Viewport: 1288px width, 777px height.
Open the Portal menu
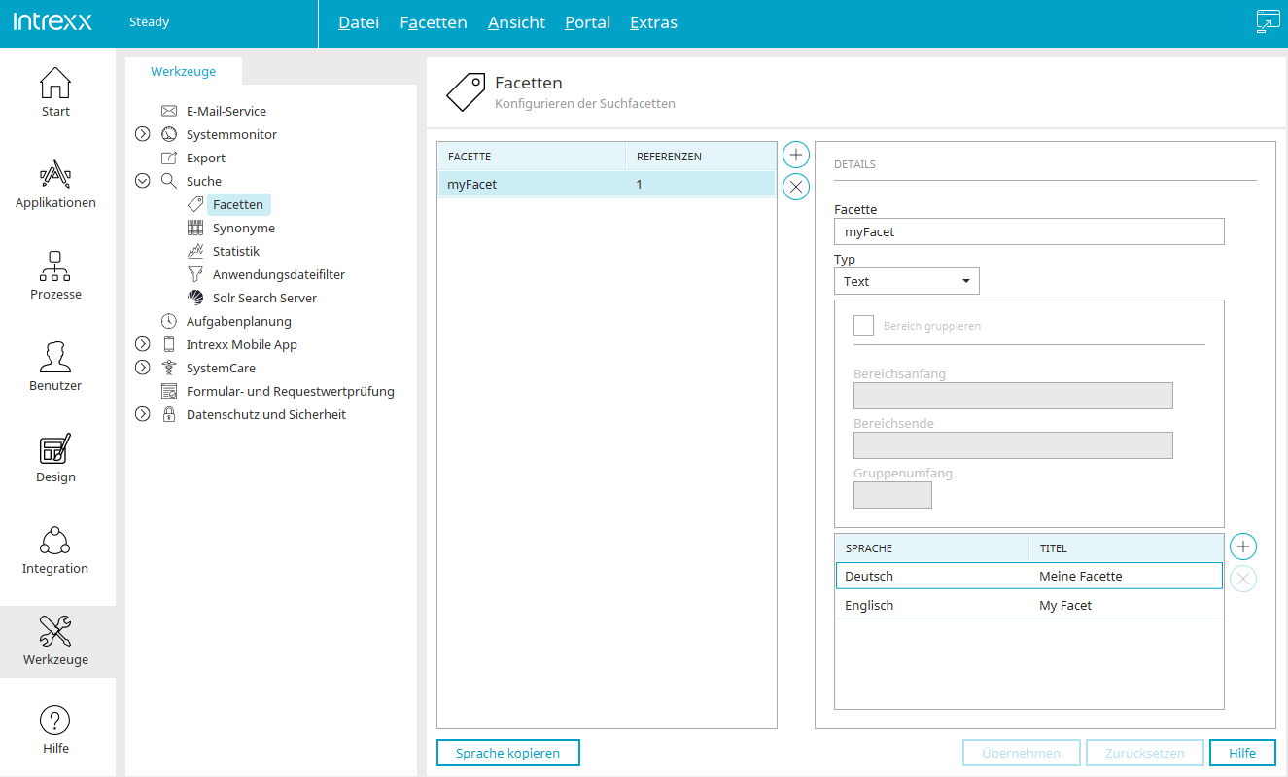[588, 22]
